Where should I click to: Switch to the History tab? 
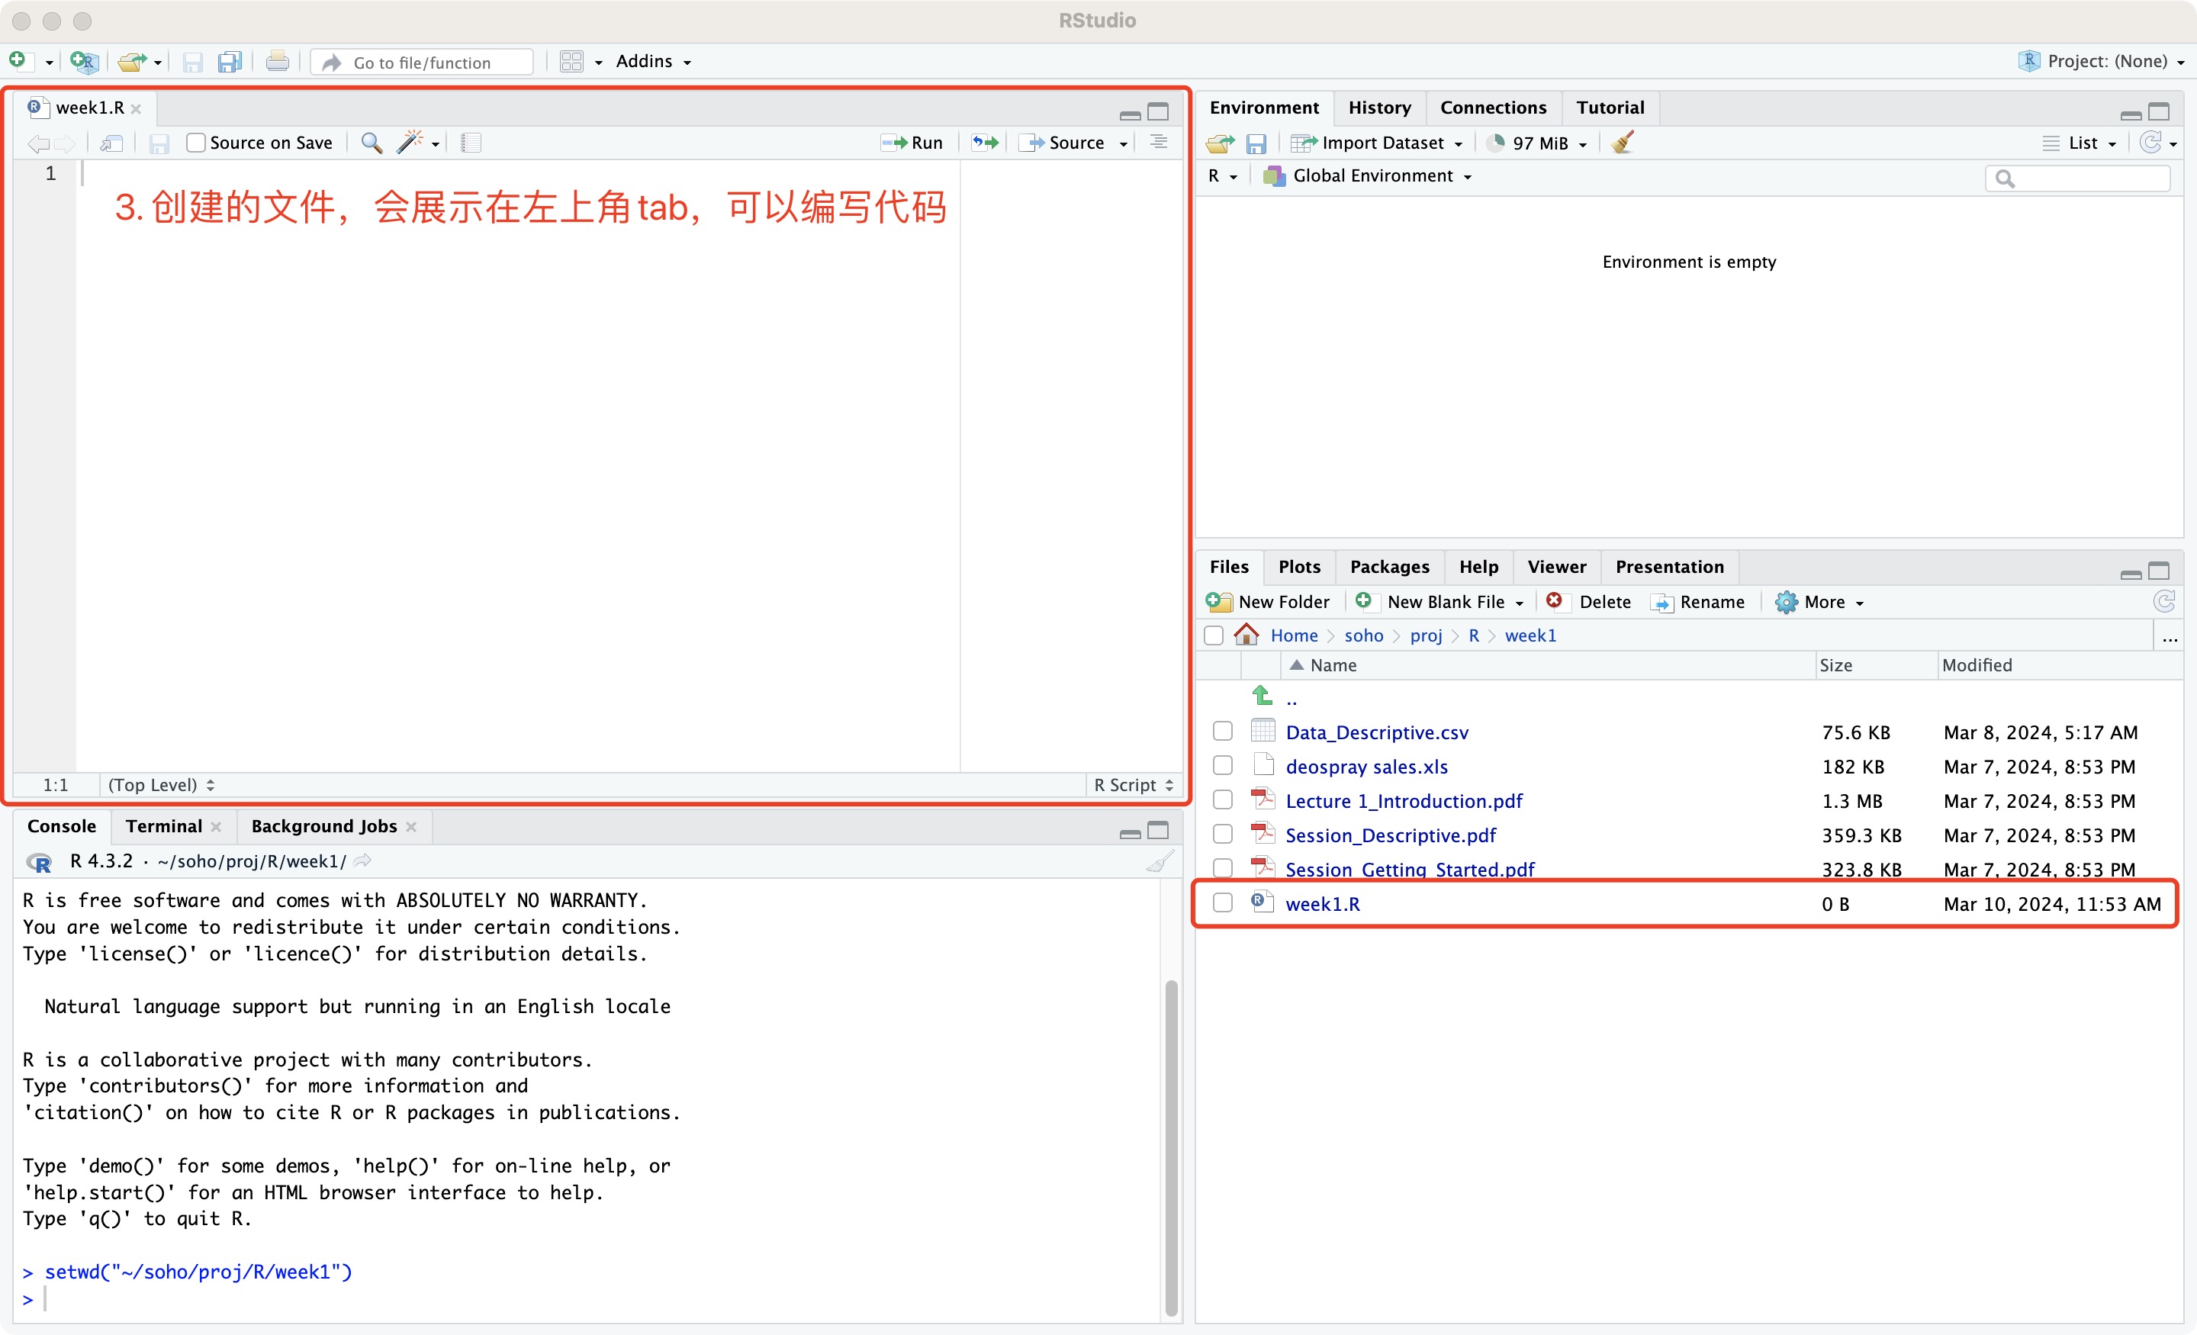(1378, 107)
